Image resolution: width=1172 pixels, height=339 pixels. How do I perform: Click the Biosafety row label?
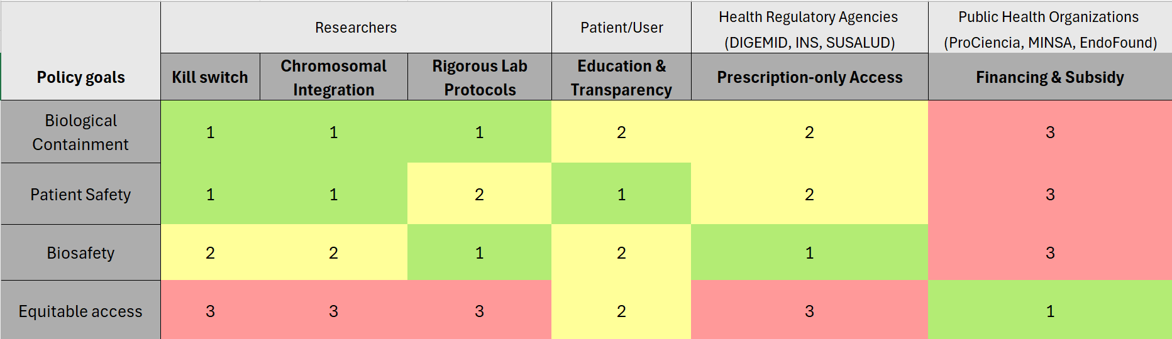pos(80,252)
